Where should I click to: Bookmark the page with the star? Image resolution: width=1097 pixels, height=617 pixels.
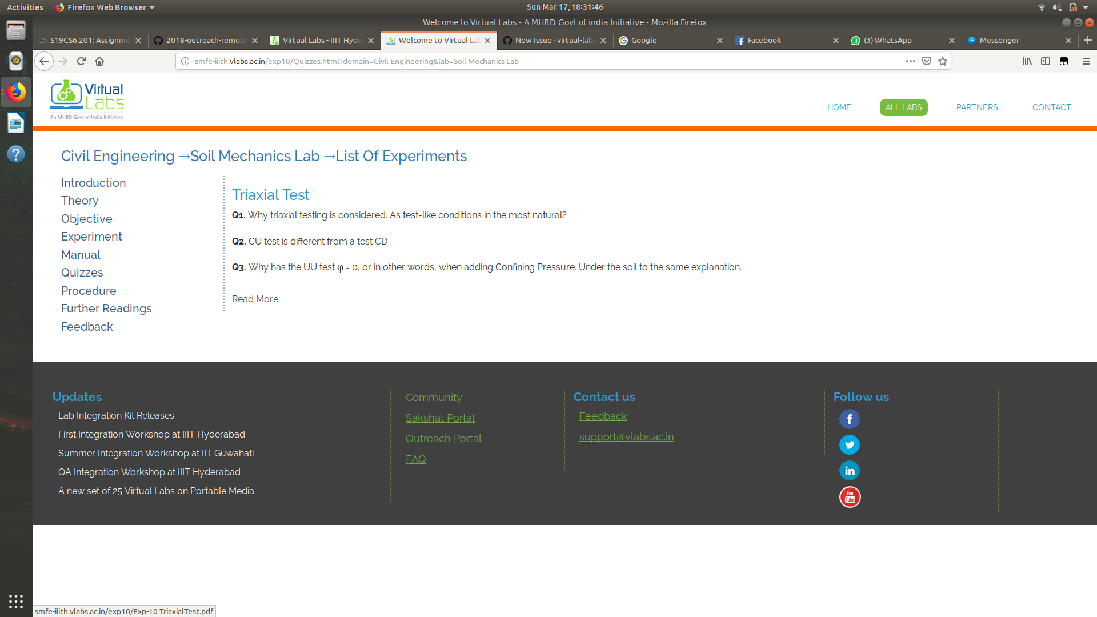[x=943, y=61]
